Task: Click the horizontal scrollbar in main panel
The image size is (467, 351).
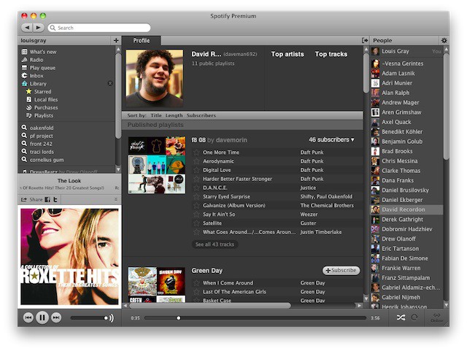Action: (x=210, y=306)
